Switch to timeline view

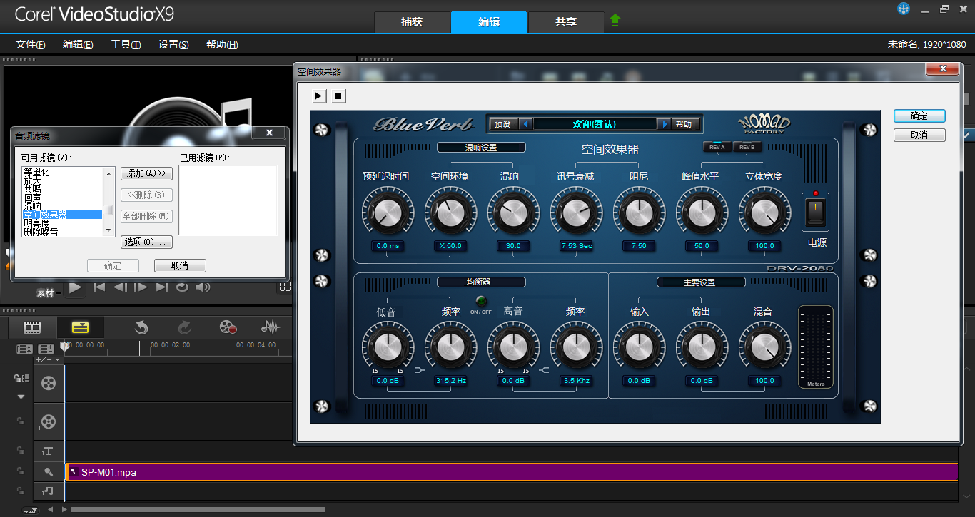tap(81, 327)
